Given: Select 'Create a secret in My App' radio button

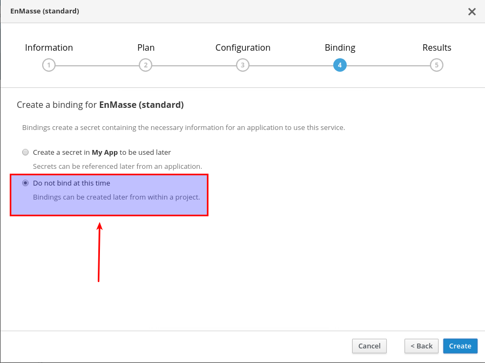Looking at the screenshot, I should point(25,152).
